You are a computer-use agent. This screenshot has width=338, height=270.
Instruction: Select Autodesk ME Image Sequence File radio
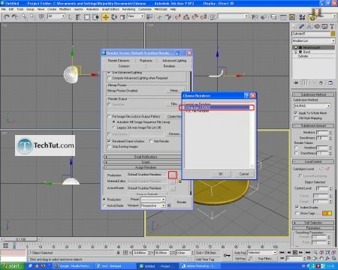(114, 122)
